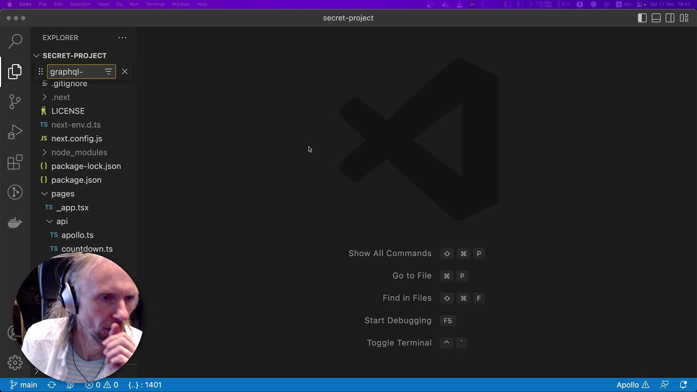This screenshot has width=697, height=392.
Task: Open the Go menu
Action: (119, 4)
